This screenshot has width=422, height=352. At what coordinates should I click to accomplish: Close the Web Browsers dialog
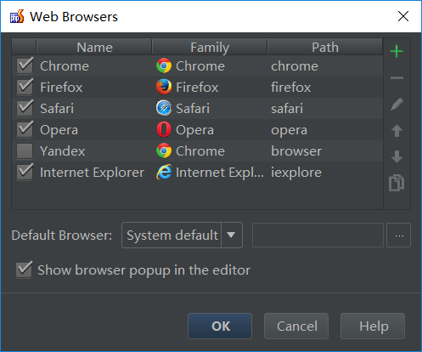(x=402, y=16)
